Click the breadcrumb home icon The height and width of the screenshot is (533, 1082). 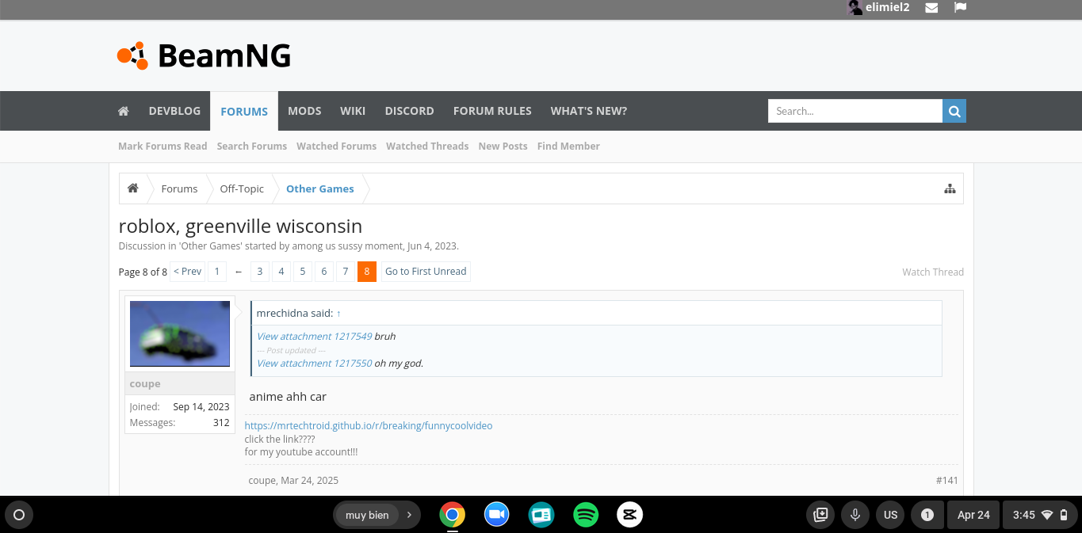(x=132, y=188)
